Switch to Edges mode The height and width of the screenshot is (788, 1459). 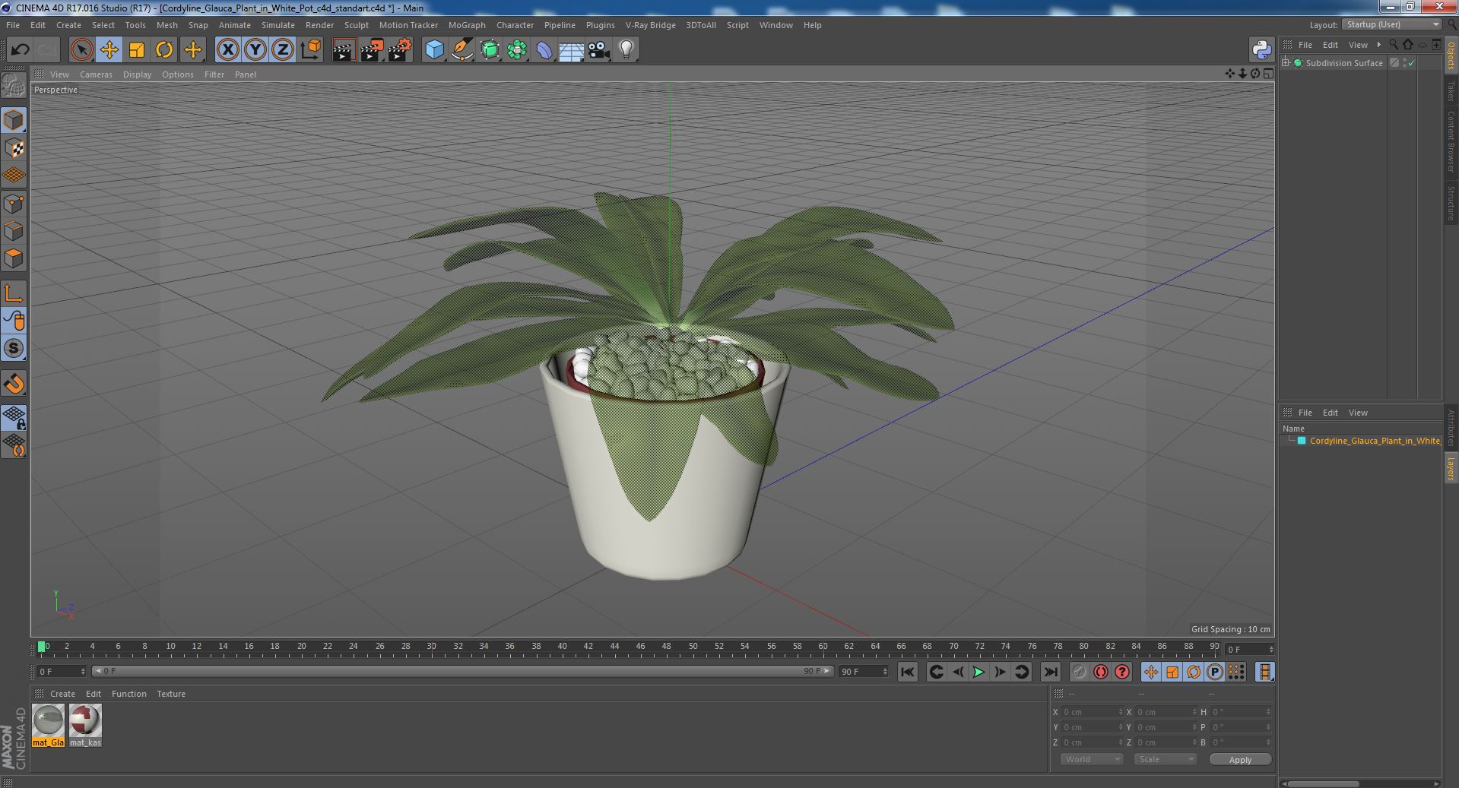(14, 231)
